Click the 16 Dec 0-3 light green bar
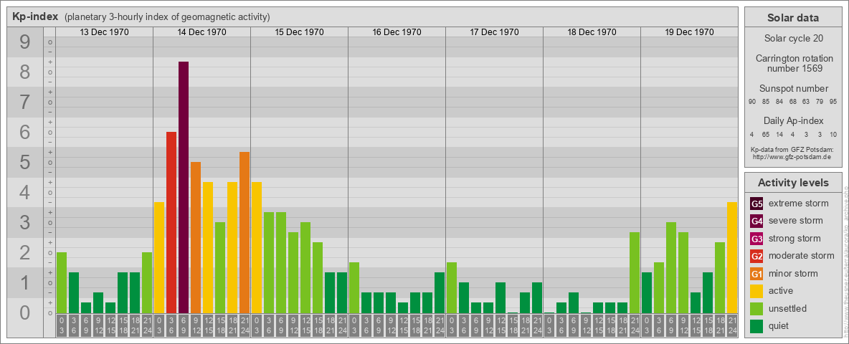849x344 pixels. pyautogui.click(x=354, y=288)
